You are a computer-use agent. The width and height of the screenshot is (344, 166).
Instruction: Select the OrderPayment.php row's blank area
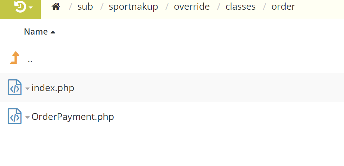tap(216, 116)
